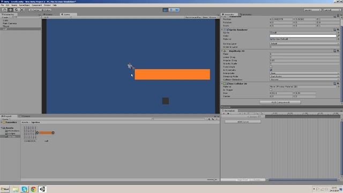Image resolution: width=343 pixels, height=193 pixels.
Task: Open the File menu
Action: point(2,5)
